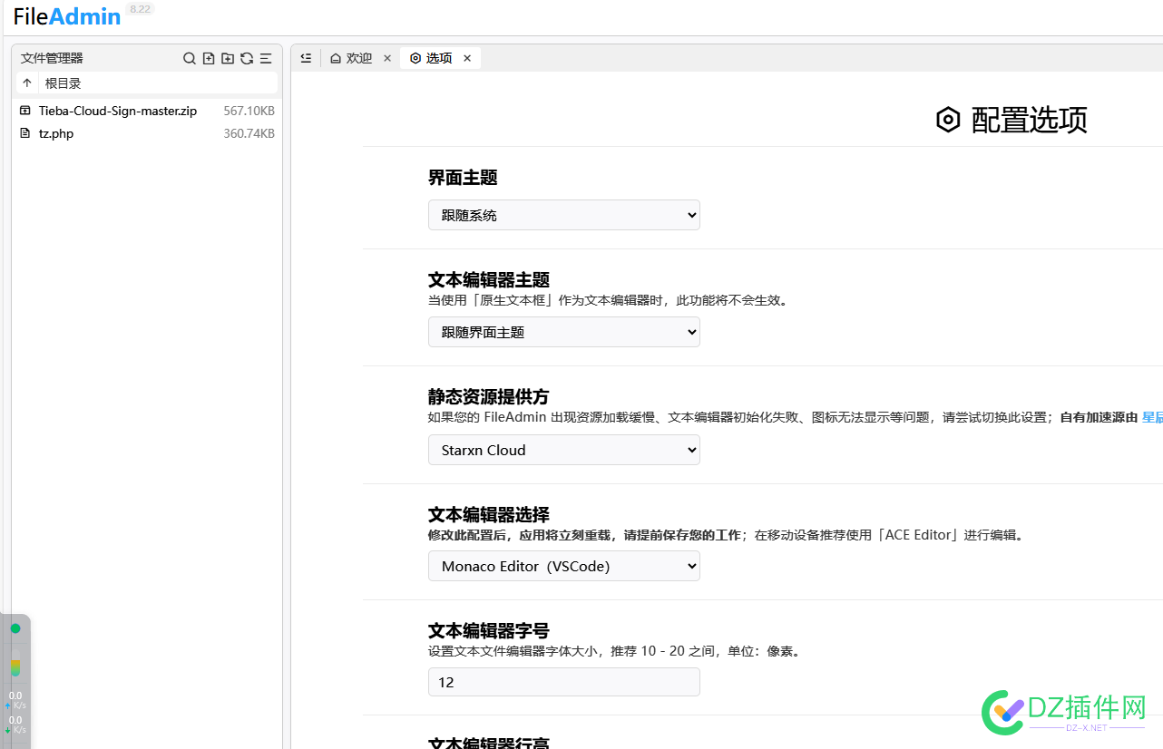
Task: Open the 文本编辑器主题 dropdown
Action: [564, 332]
